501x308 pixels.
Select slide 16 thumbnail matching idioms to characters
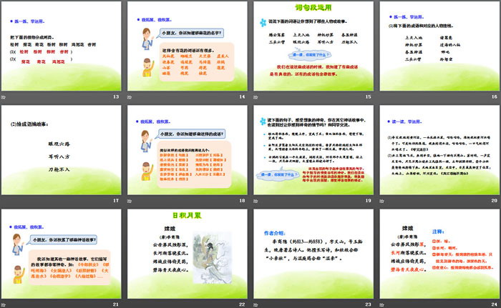point(439,46)
